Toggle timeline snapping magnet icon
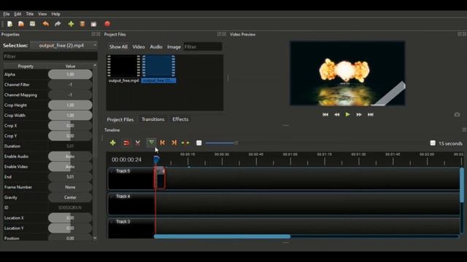Screen dimensions: 467x262 click(126, 143)
